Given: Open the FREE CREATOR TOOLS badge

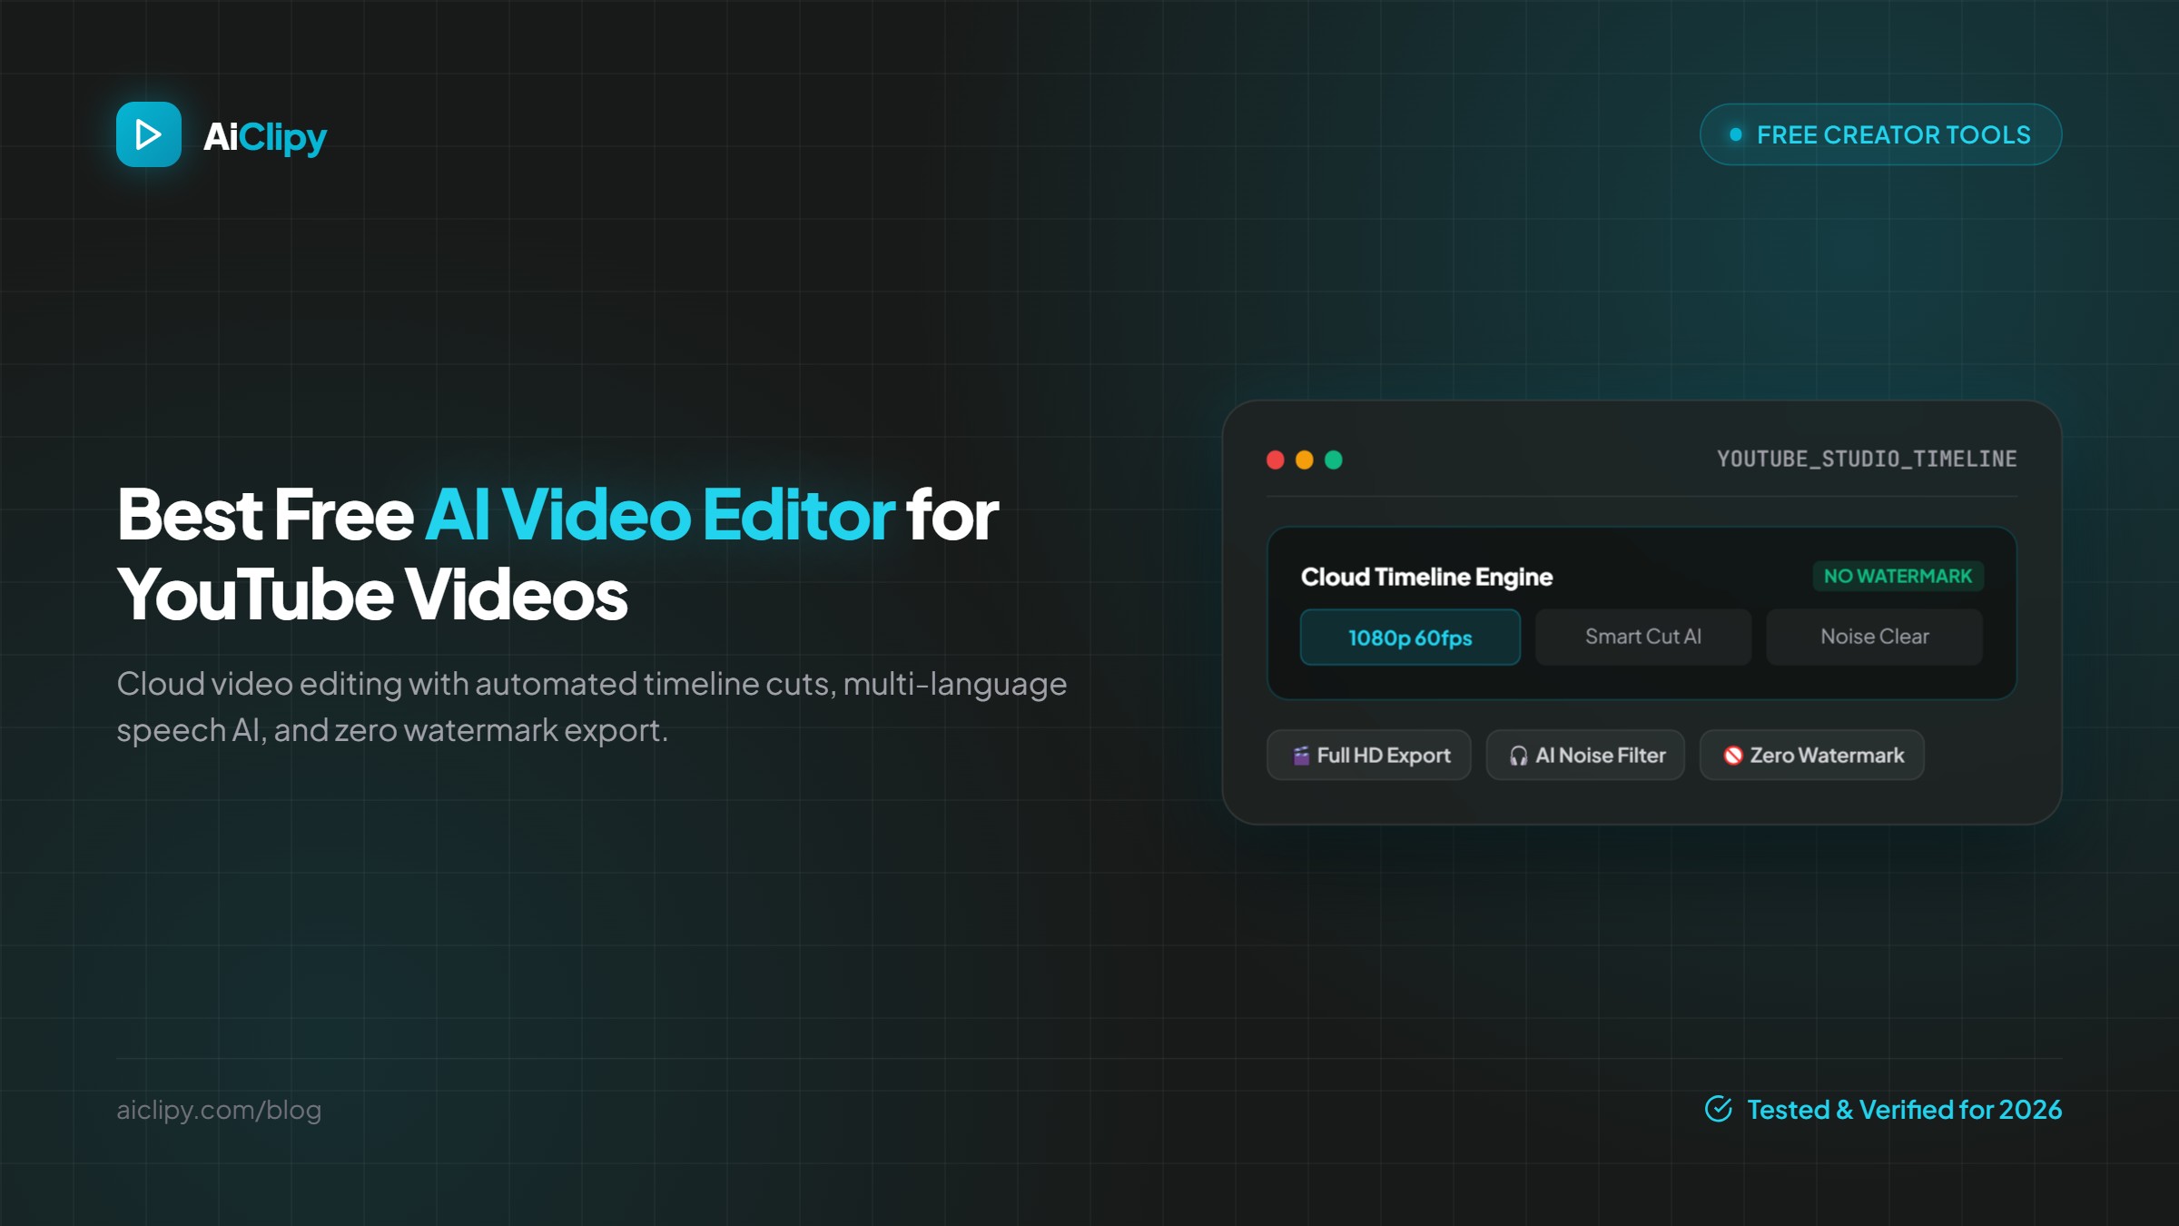Looking at the screenshot, I should (x=1880, y=134).
